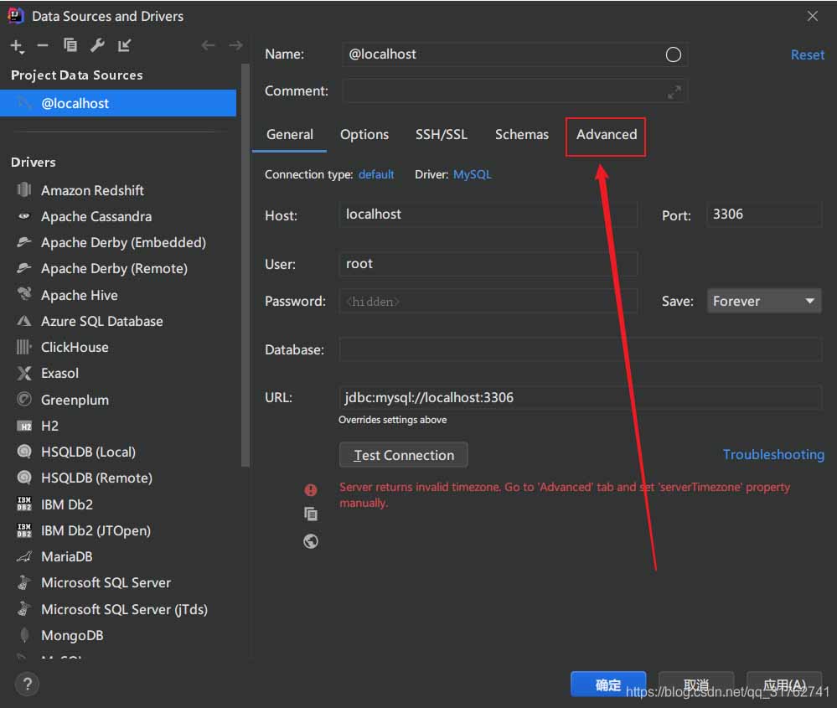Click the URL field

[x=581, y=398]
